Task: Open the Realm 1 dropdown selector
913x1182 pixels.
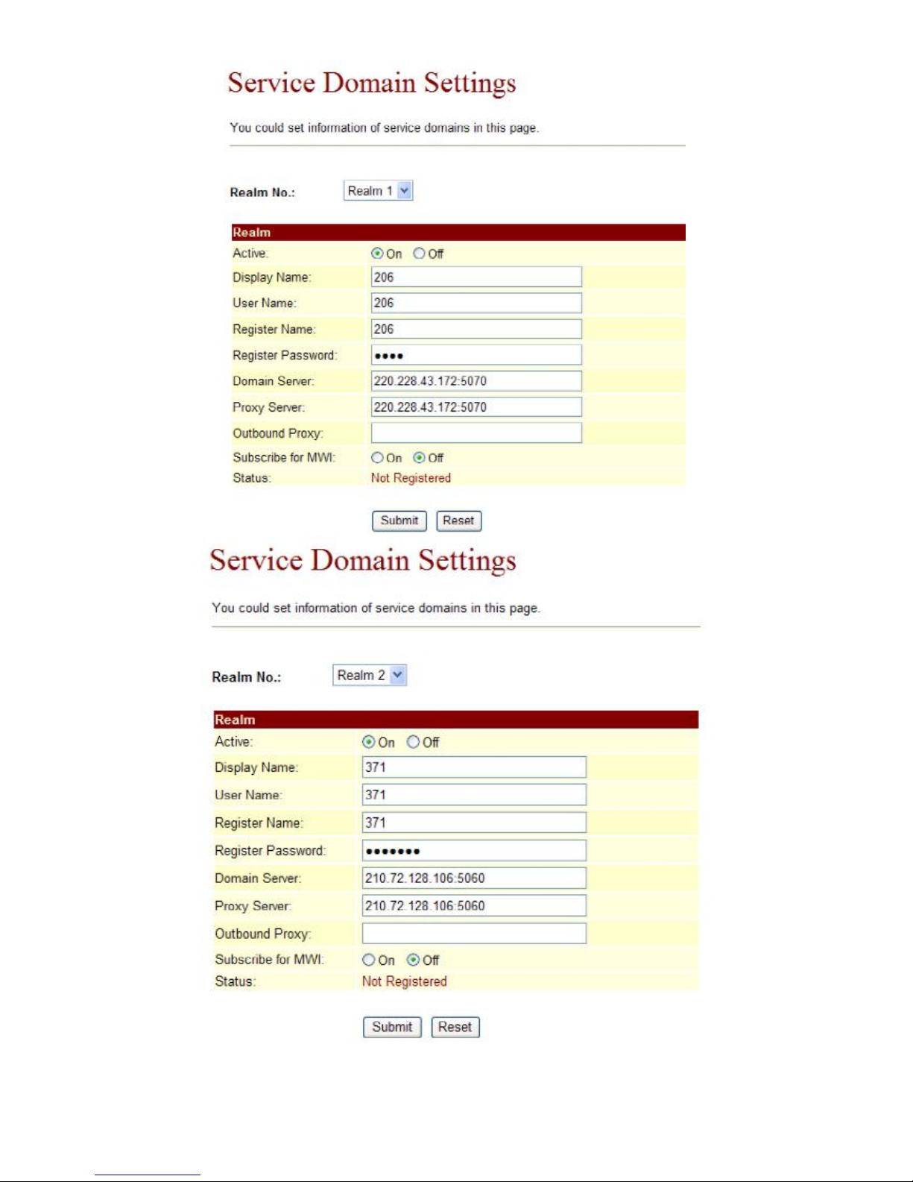Action: coord(378,191)
